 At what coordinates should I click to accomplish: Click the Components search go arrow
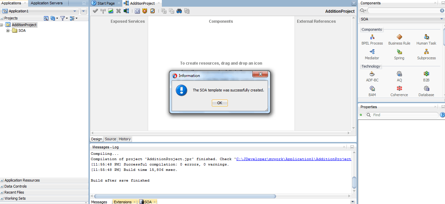click(442, 11)
